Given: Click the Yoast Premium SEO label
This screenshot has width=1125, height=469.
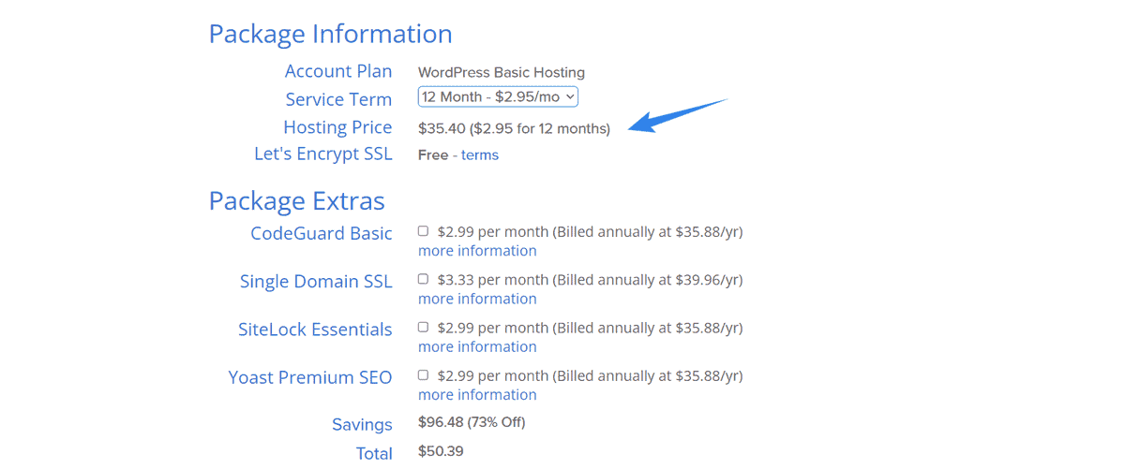Looking at the screenshot, I should point(310,377).
